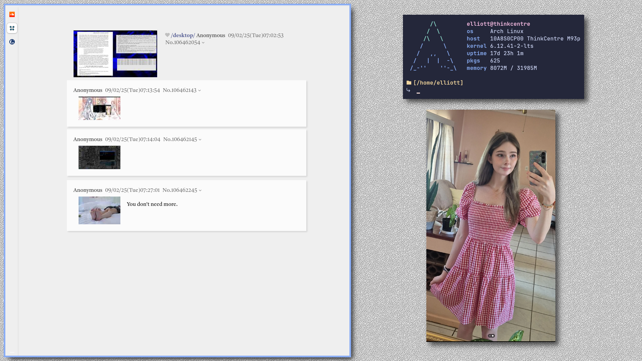The height and width of the screenshot is (361, 642).
Task: Click timestamp 09/02/25(Tue)07:27:01
Action: pyautogui.click(x=132, y=190)
